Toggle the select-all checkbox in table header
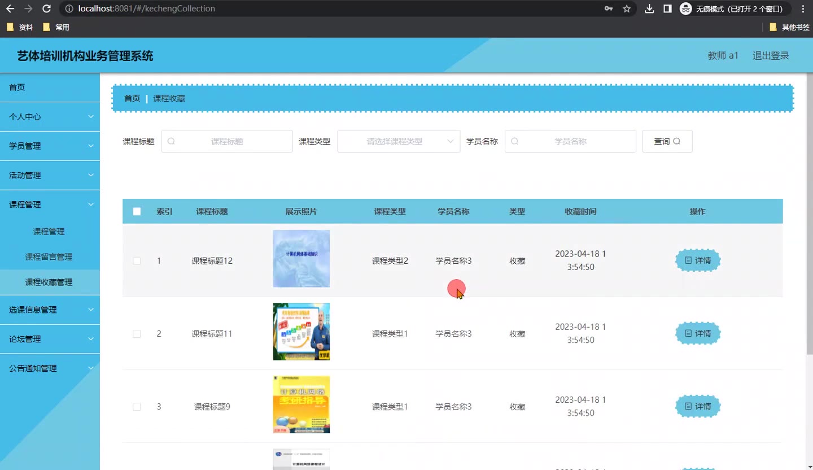The image size is (813, 470). coord(137,211)
